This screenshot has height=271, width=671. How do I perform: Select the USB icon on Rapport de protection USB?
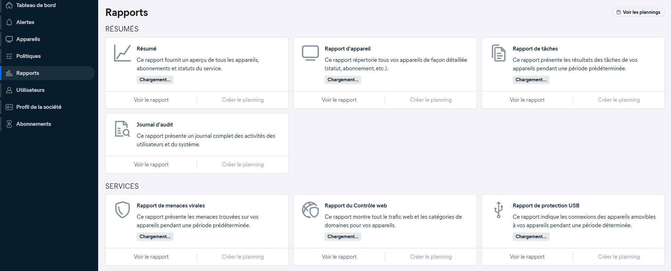pyautogui.click(x=498, y=210)
